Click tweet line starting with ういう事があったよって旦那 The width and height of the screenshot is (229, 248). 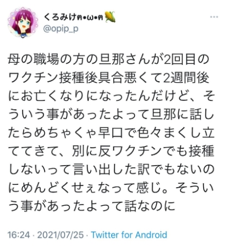point(111,115)
